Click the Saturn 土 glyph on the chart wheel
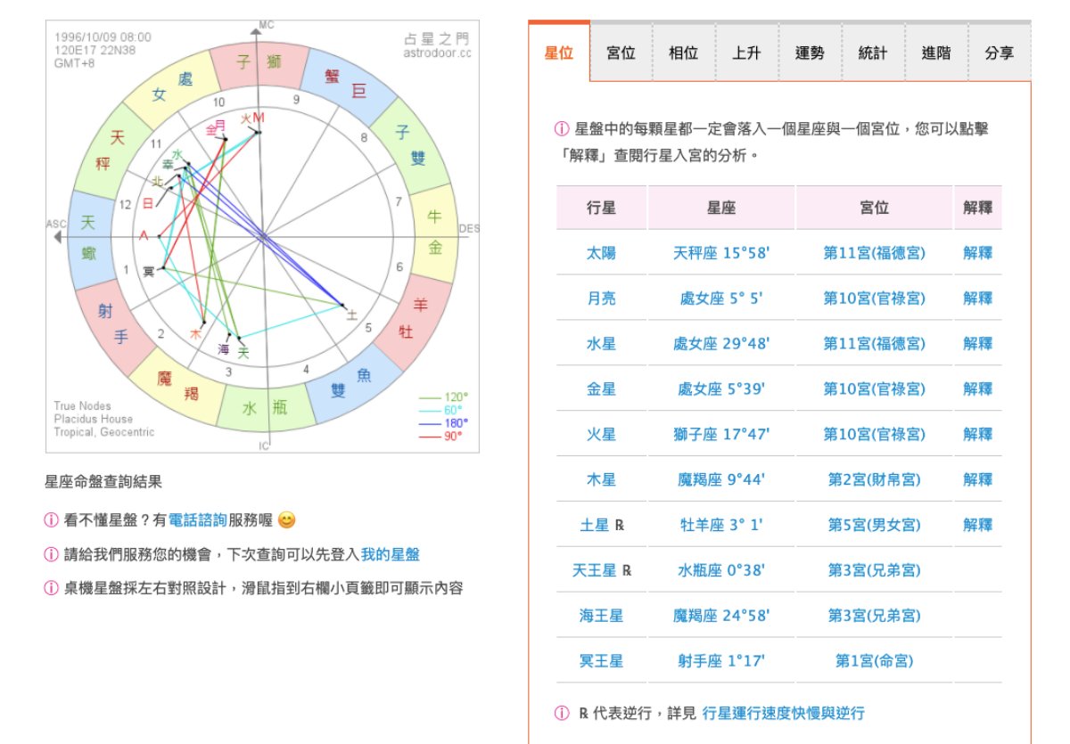Viewport: 1070px width, 744px height. (351, 315)
